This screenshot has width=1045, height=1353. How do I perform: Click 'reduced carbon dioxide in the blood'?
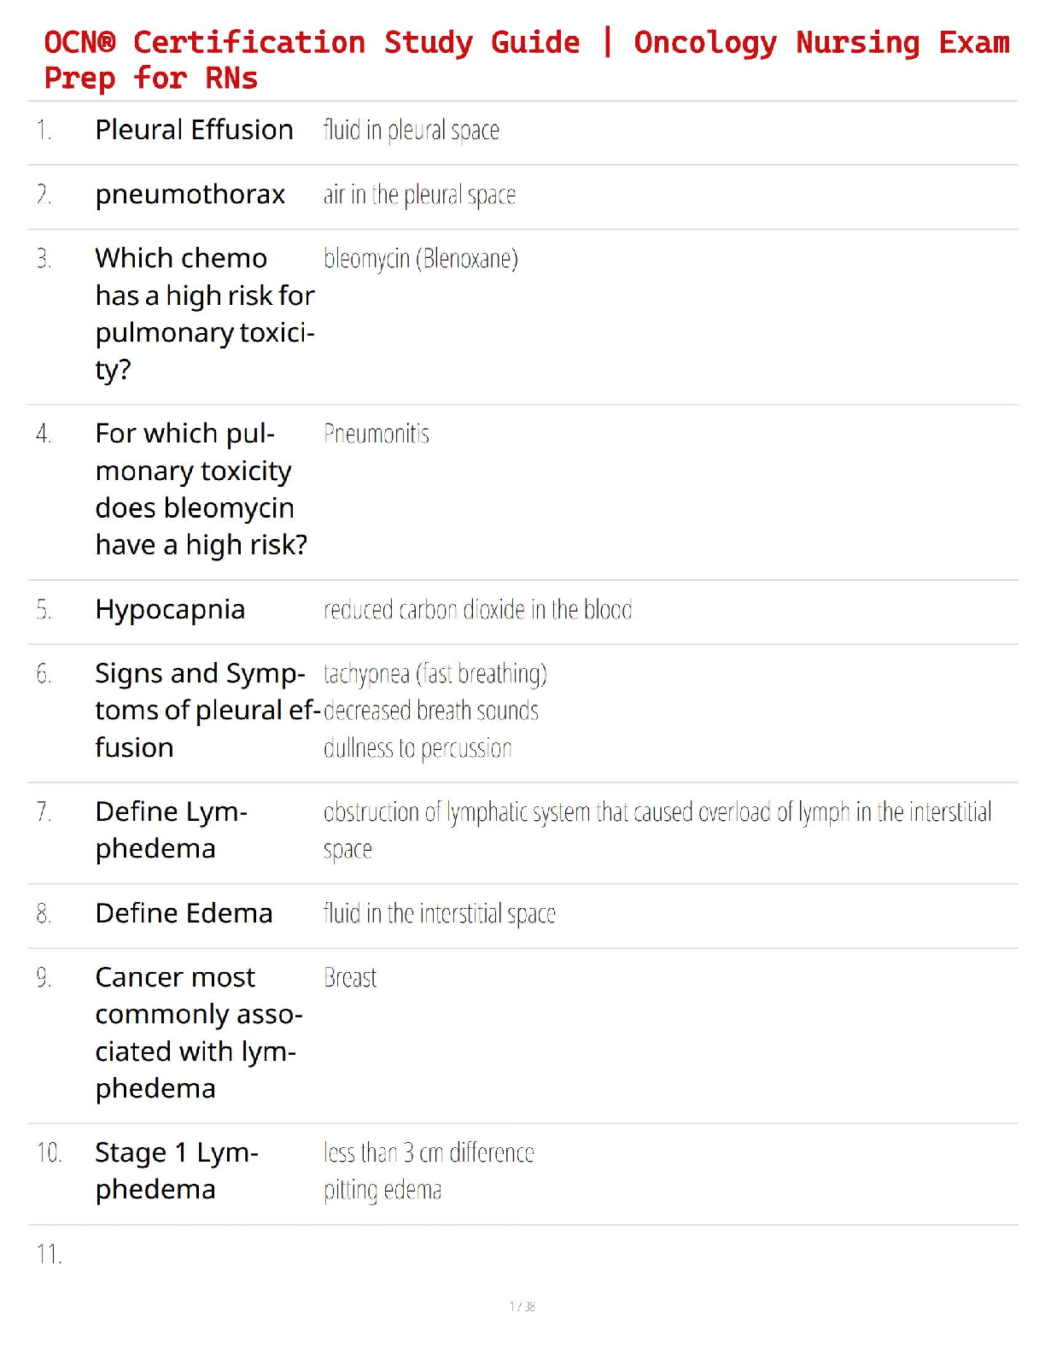[477, 610]
